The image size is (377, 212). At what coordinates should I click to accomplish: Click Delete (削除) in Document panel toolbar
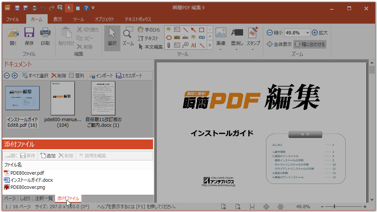click(x=59, y=76)
